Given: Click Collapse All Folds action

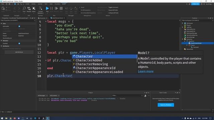Looking at the screenshot, I should [x=113, y=13].
